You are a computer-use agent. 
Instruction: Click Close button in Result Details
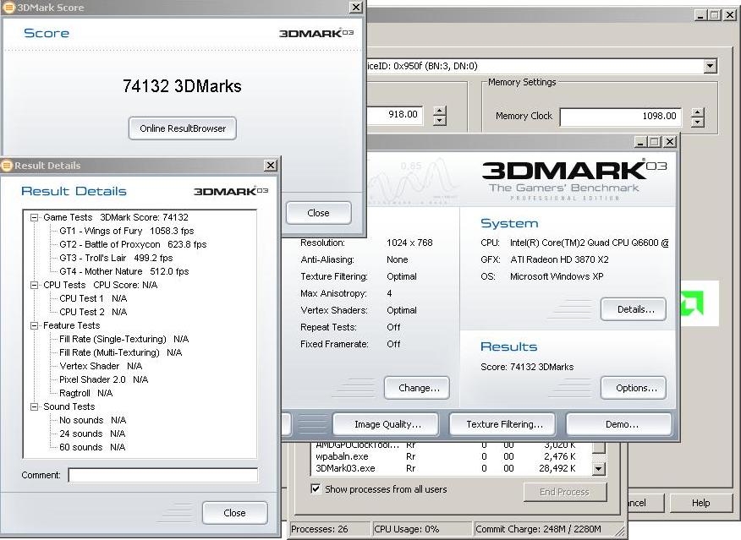click(x=235, y=513)
